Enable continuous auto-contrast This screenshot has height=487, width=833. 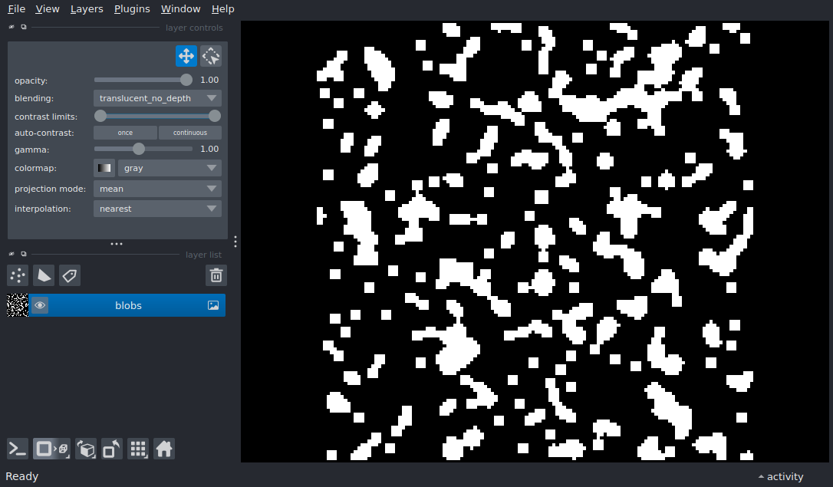tap(189, 133)
